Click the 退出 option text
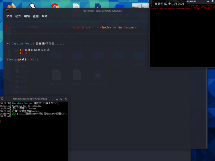The height and width of the screenshot is (161, 215). [28, 53]
